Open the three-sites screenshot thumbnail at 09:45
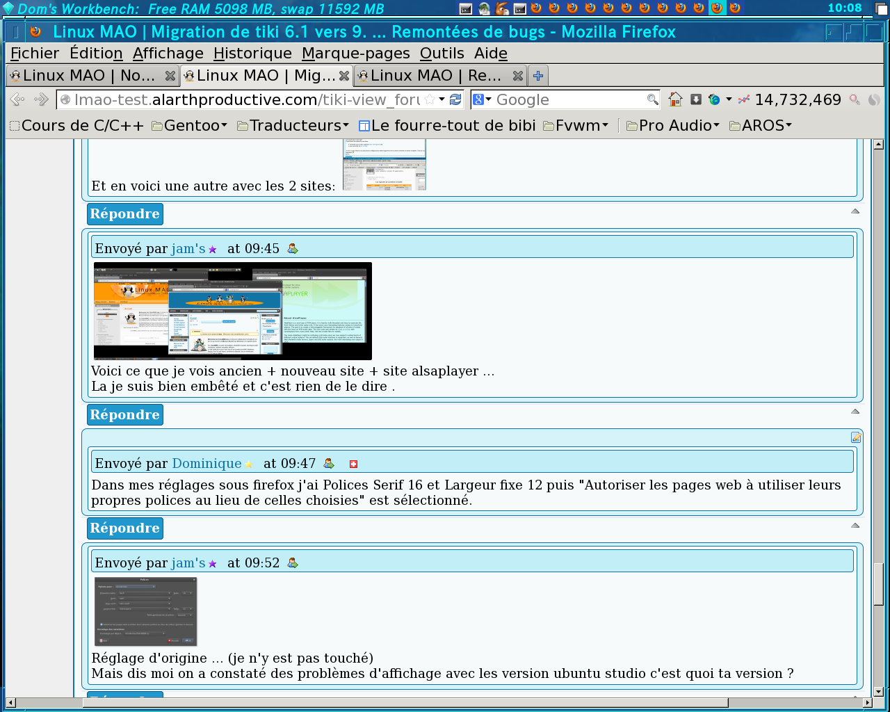 coord(233,311)
